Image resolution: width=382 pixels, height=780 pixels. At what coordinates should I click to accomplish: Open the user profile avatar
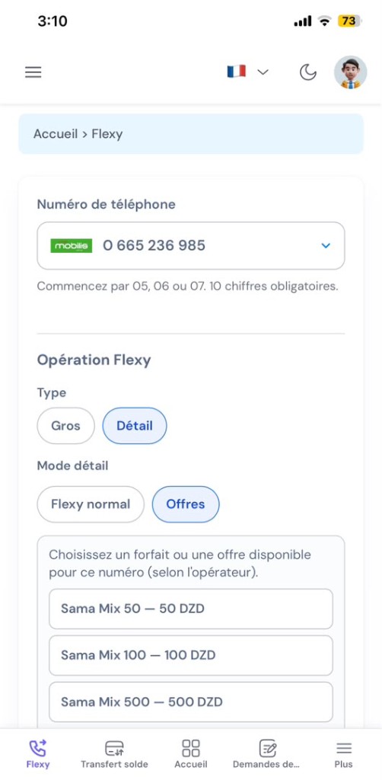click(x=350, y=72)
